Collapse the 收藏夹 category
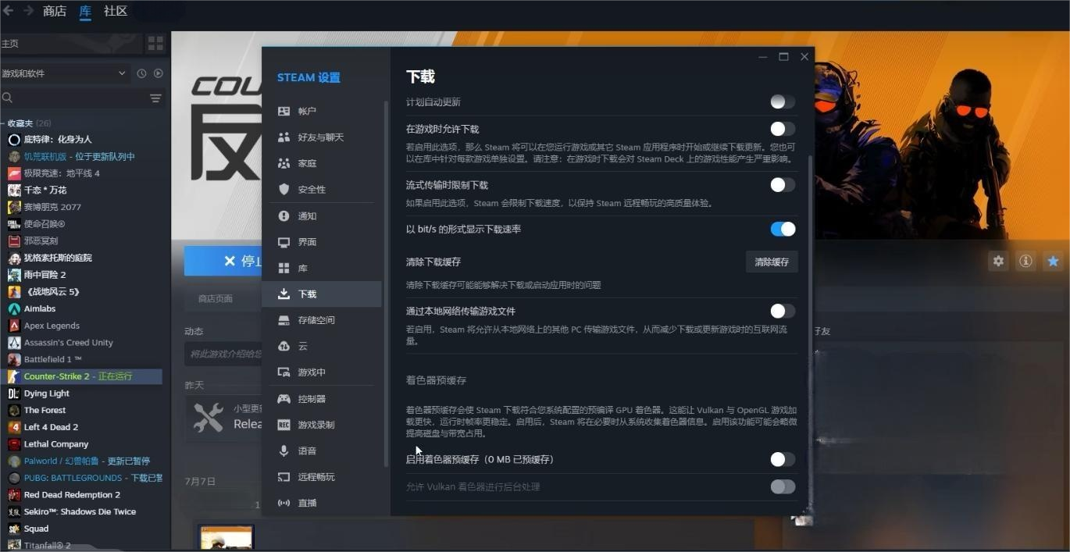The width and height of the screenshot is (1070, 552). [3, 123]
